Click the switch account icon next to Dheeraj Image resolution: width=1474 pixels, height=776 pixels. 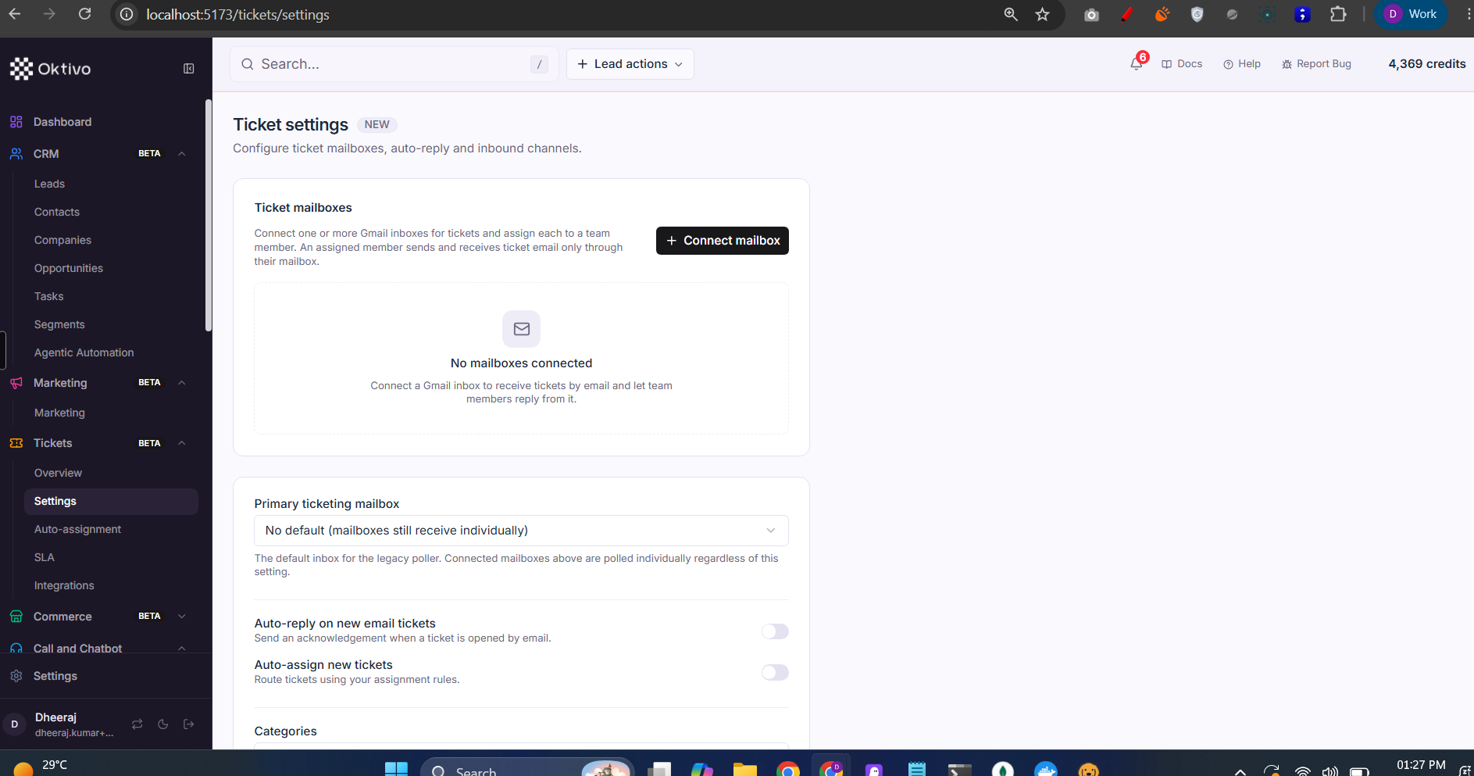[137, 724]
